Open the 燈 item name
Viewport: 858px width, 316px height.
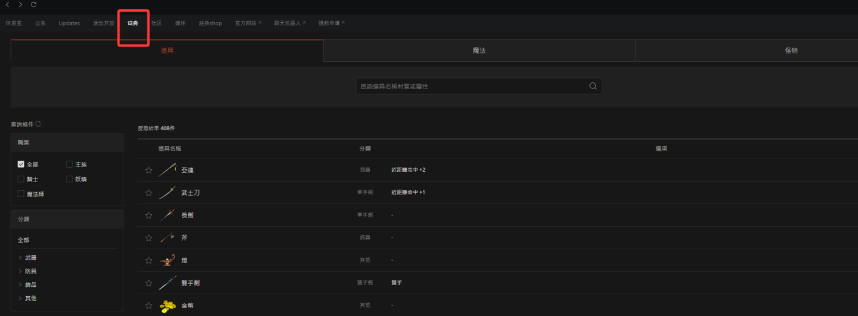tap(184, 260)
